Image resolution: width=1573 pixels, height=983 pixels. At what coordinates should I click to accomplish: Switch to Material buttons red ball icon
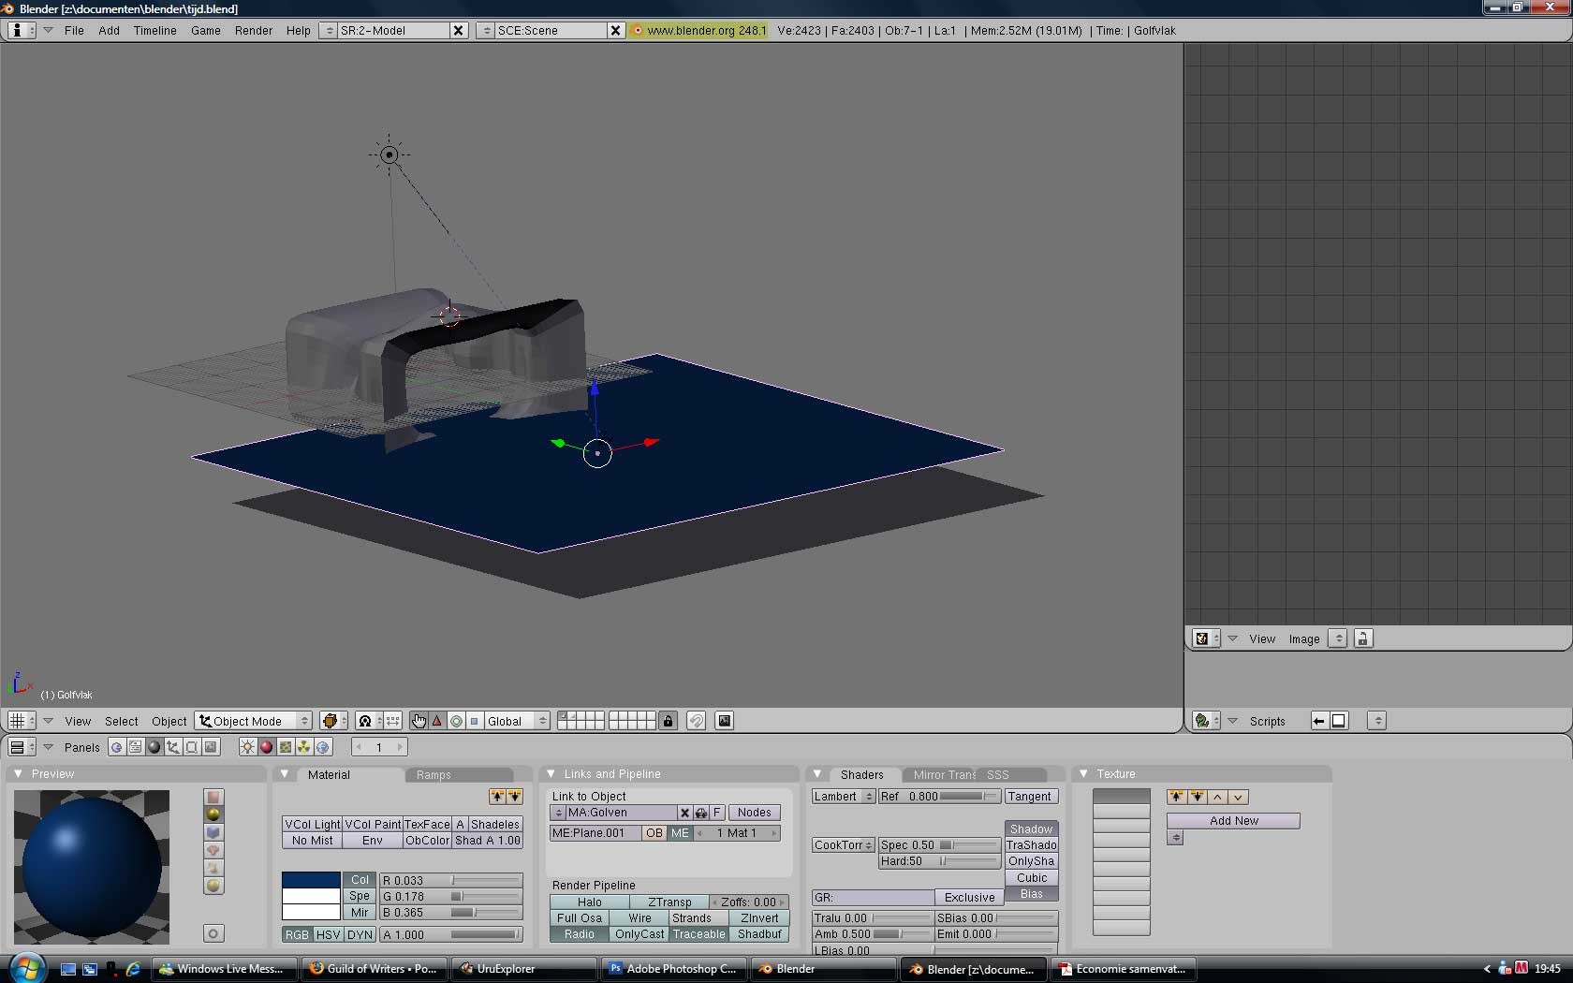[x=266, y=747]
